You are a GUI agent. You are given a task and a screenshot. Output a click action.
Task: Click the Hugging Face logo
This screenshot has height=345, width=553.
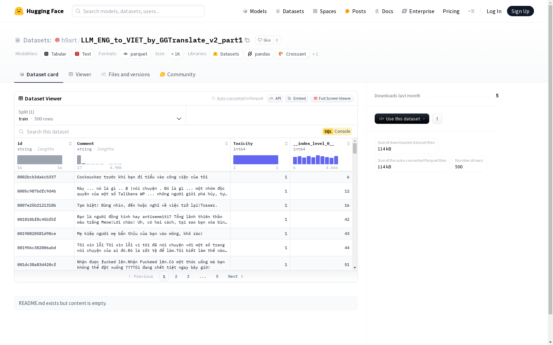tap(39, 11)
